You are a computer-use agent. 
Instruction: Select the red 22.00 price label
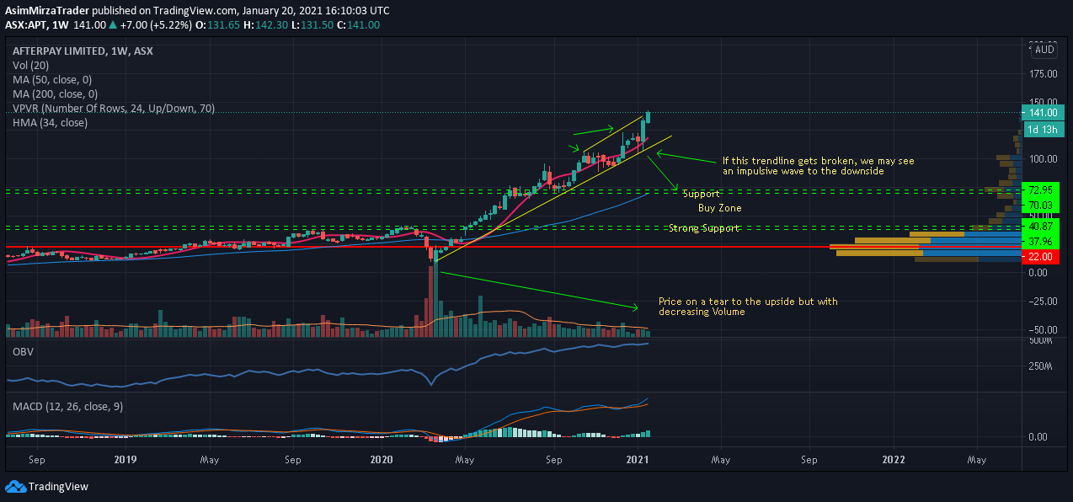[1040, 256]
